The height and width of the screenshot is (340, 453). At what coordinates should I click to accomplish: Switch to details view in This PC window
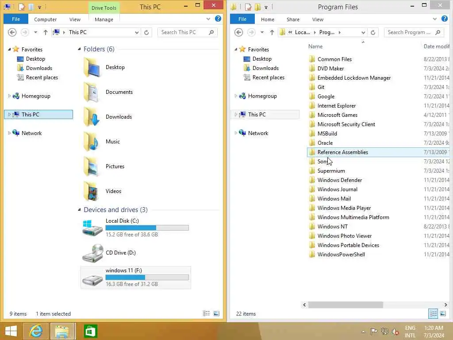tap(206, 313)
